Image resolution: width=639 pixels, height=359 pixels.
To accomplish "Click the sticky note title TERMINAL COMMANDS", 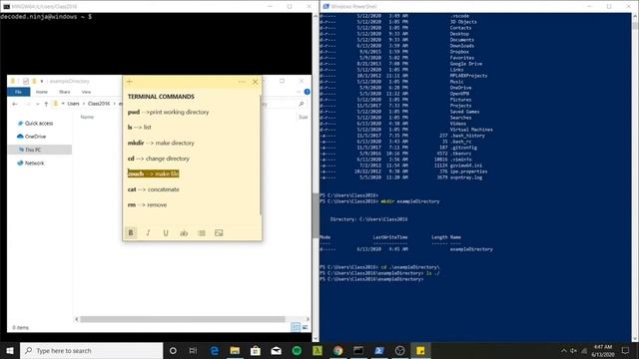I will click(x=161, y=97).
